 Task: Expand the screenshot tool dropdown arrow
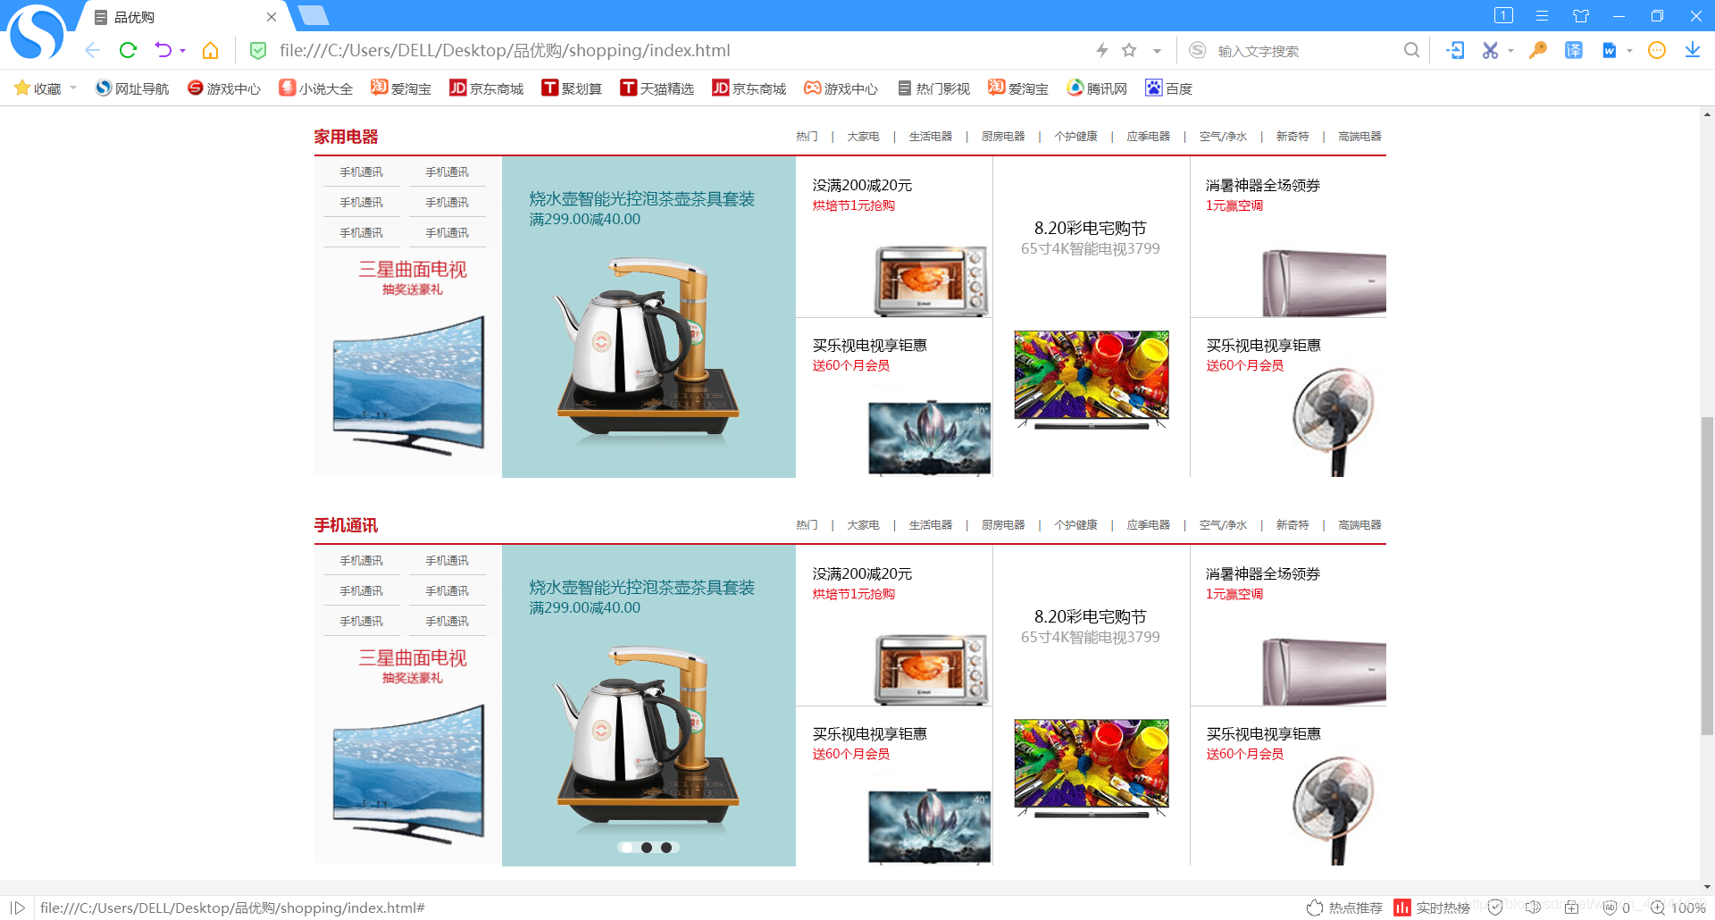point(1510,50)
